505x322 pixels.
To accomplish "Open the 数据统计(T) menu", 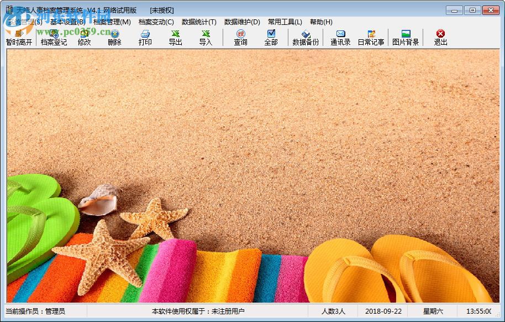I will click(x=196, y=22).
